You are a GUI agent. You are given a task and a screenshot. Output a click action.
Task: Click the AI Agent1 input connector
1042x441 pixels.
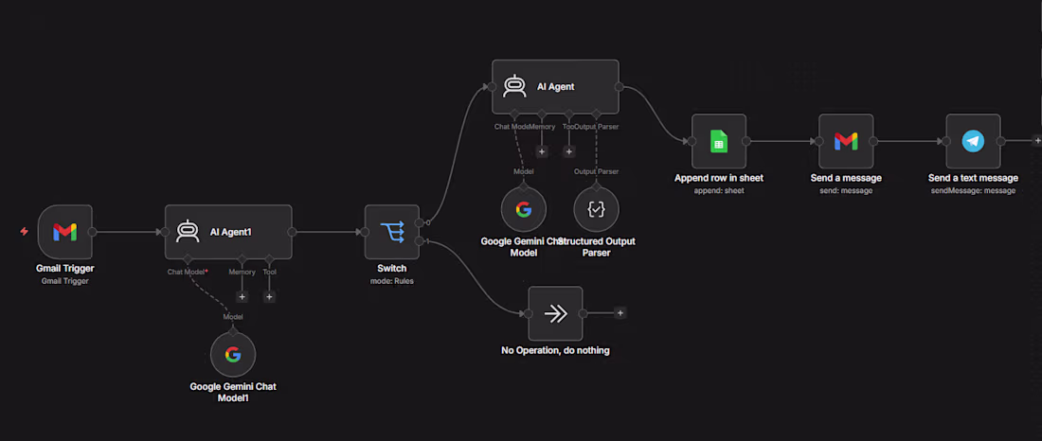[165, 232]
